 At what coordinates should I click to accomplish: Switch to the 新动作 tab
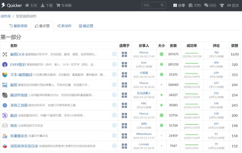[x=64, y=26]
